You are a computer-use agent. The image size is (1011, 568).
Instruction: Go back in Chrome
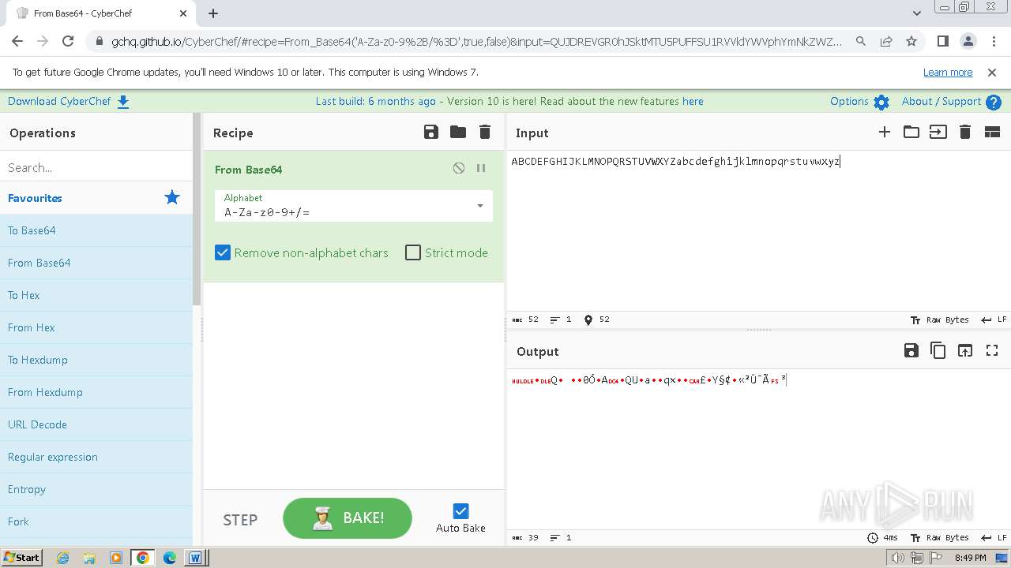tap(17, 41)
